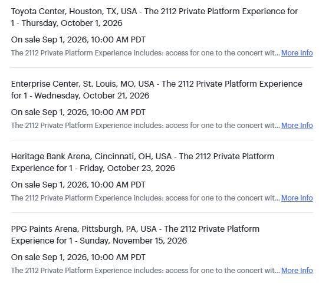Click the Houston event's experience description text

pyautogui.click(x=146, y=53)
